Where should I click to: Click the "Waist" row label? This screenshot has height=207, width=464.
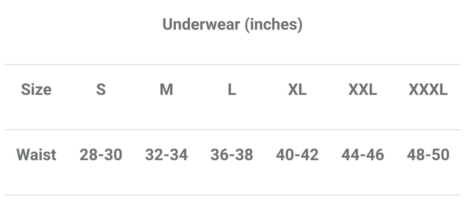coord(36,155)
